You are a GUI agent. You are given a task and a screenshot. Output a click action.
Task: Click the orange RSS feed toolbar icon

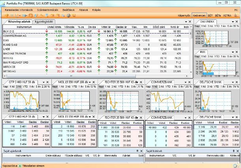(x=31, y=15)
